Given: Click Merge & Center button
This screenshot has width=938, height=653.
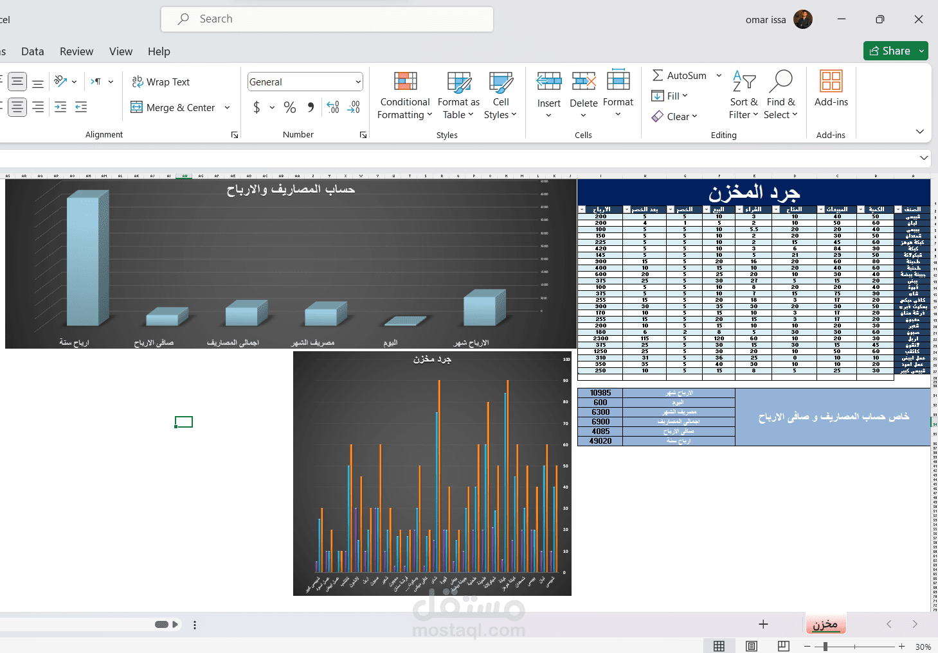Looking at the screenshot, I should click(173, 108).
